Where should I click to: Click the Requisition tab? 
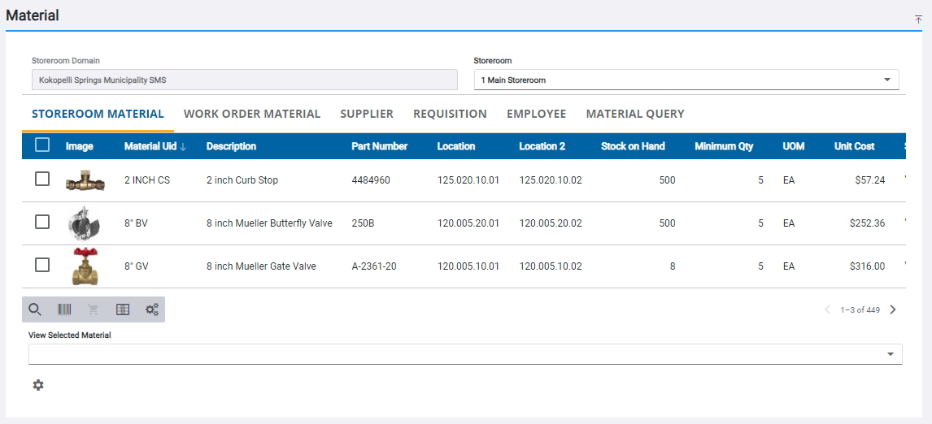[450, 114]
